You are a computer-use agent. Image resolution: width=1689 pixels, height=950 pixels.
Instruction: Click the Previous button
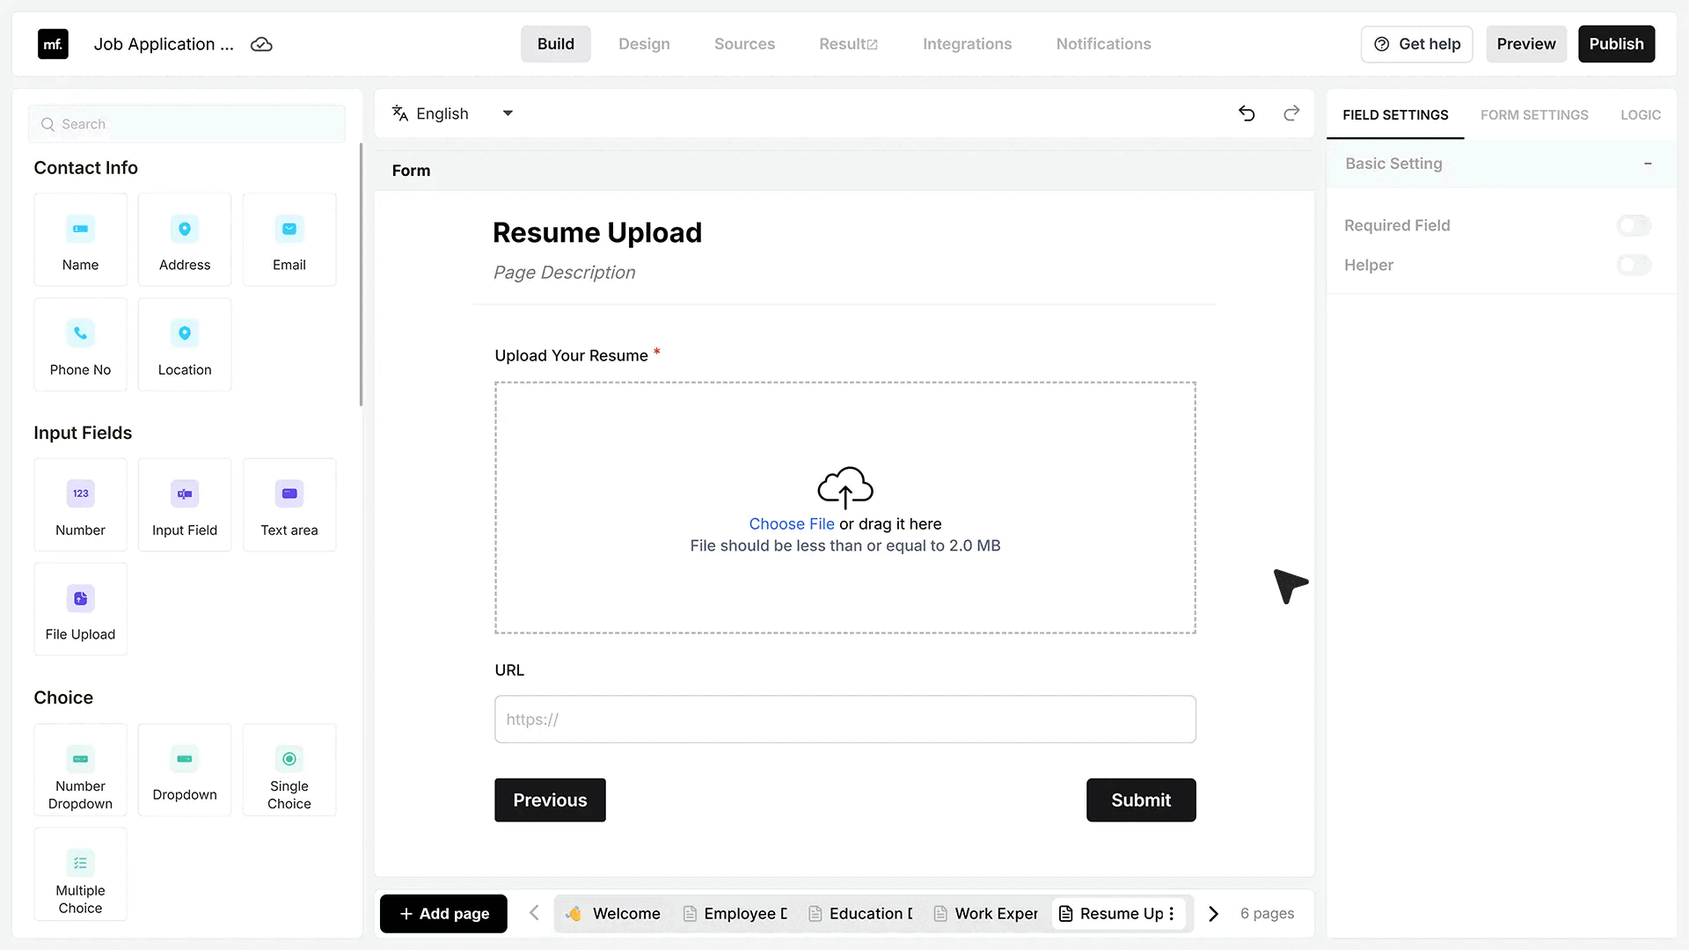(x=550, y=800)
